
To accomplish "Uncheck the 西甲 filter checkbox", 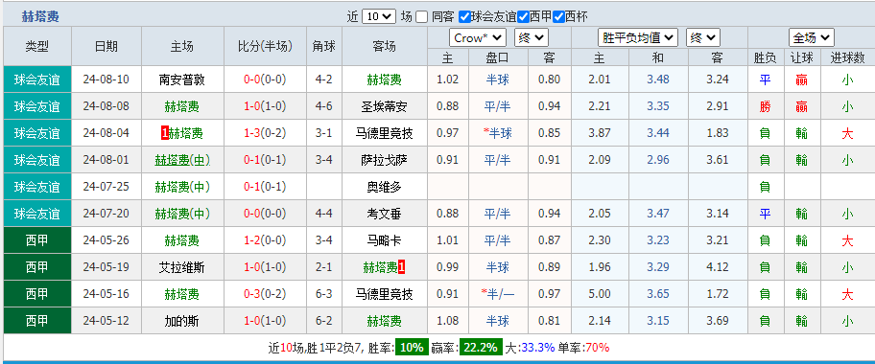I will (523, 16).
